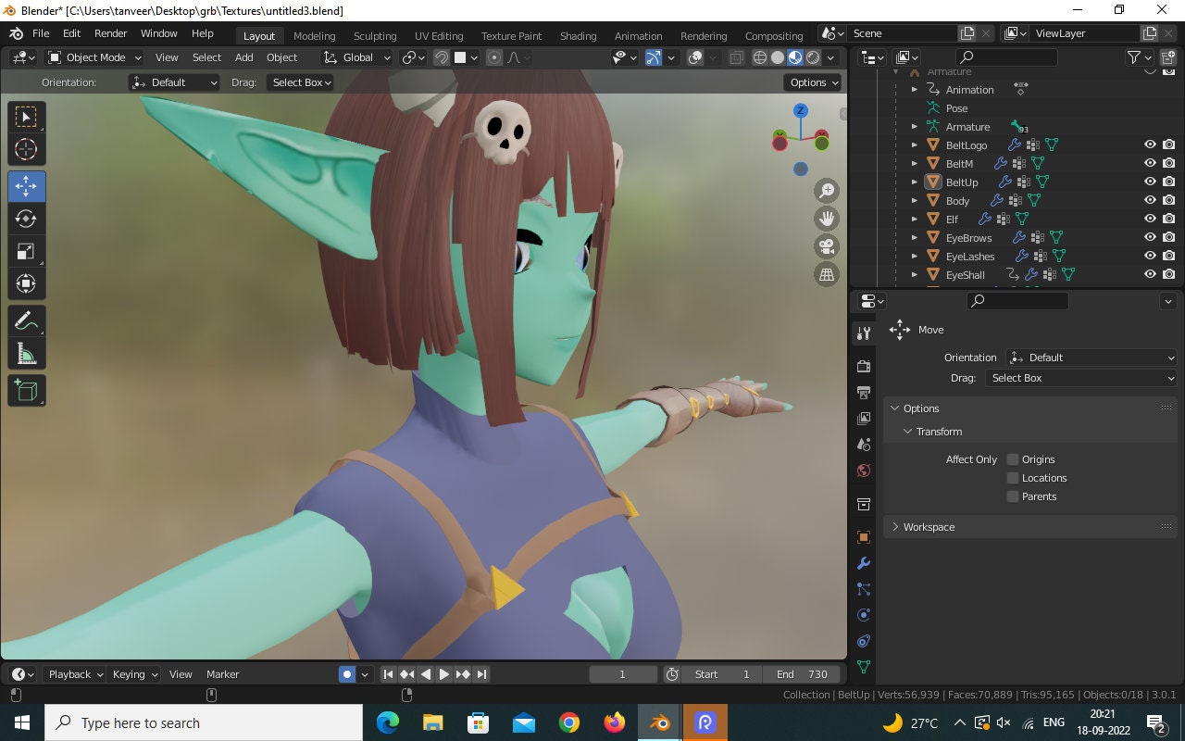This screenshot has width=1185, height=741.
Task: Switch to the Shading workspace tab
Action: click(578, 36)
